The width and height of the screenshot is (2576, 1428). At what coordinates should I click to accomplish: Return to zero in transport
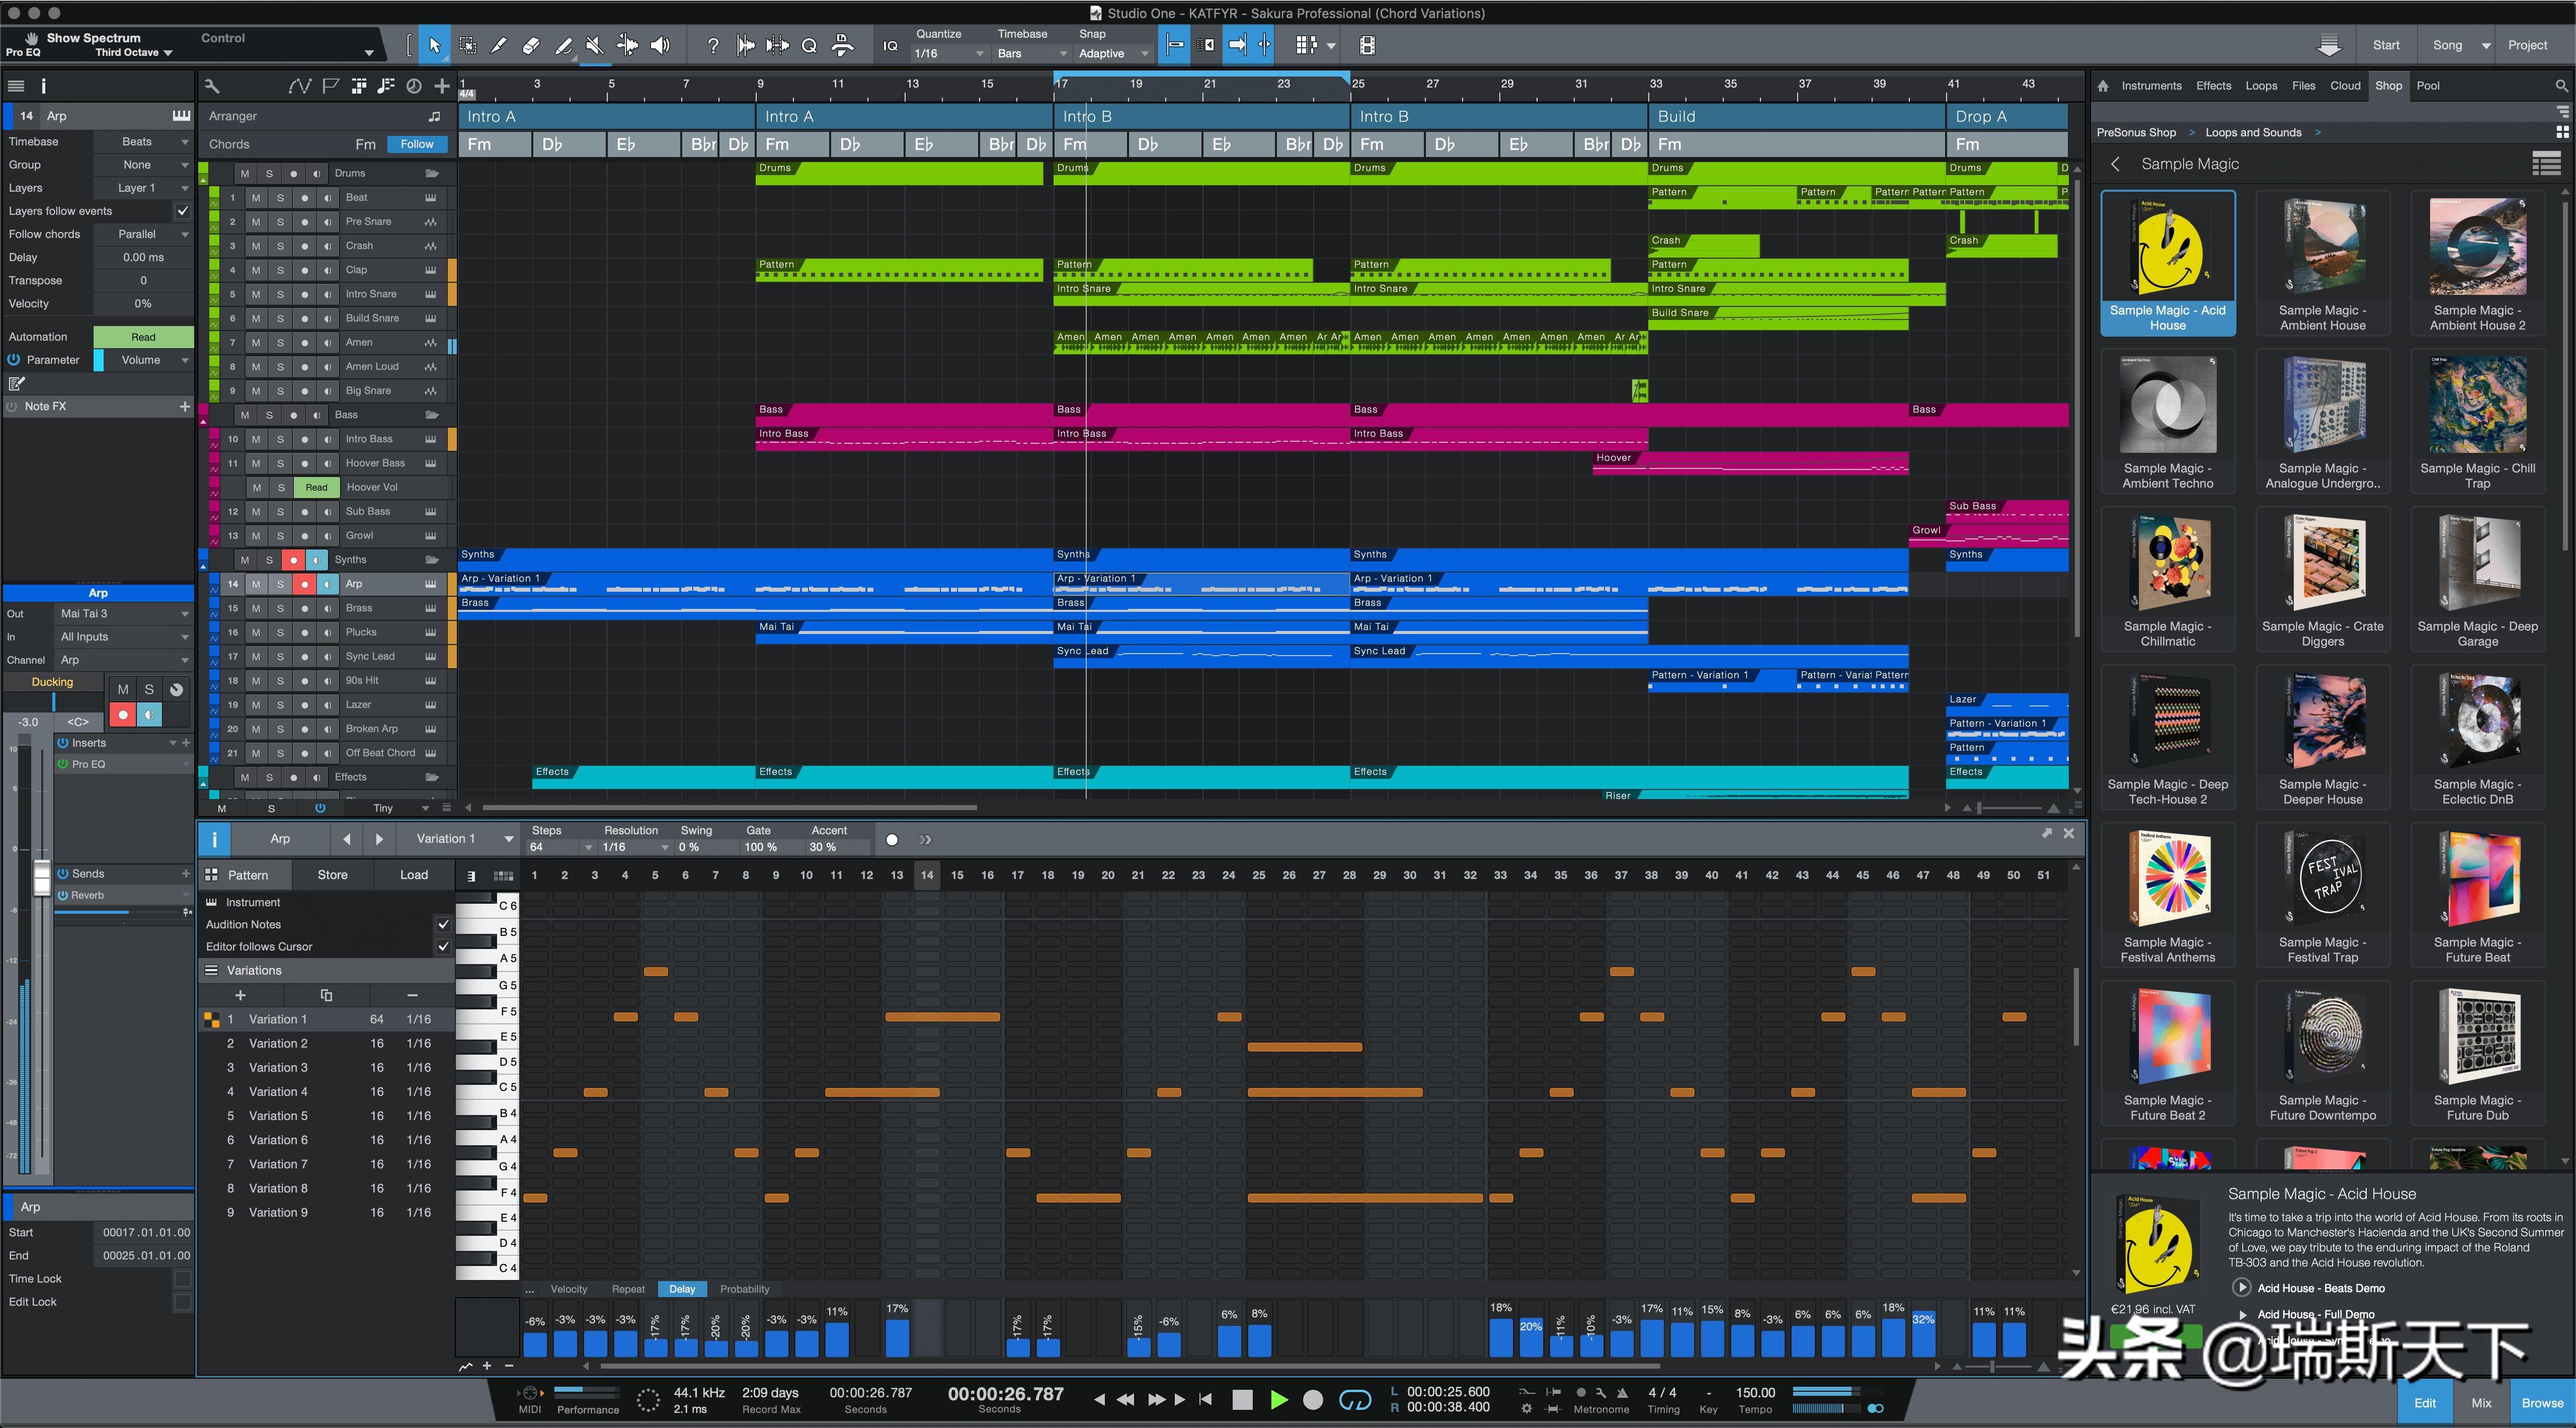[1205, 1400]
